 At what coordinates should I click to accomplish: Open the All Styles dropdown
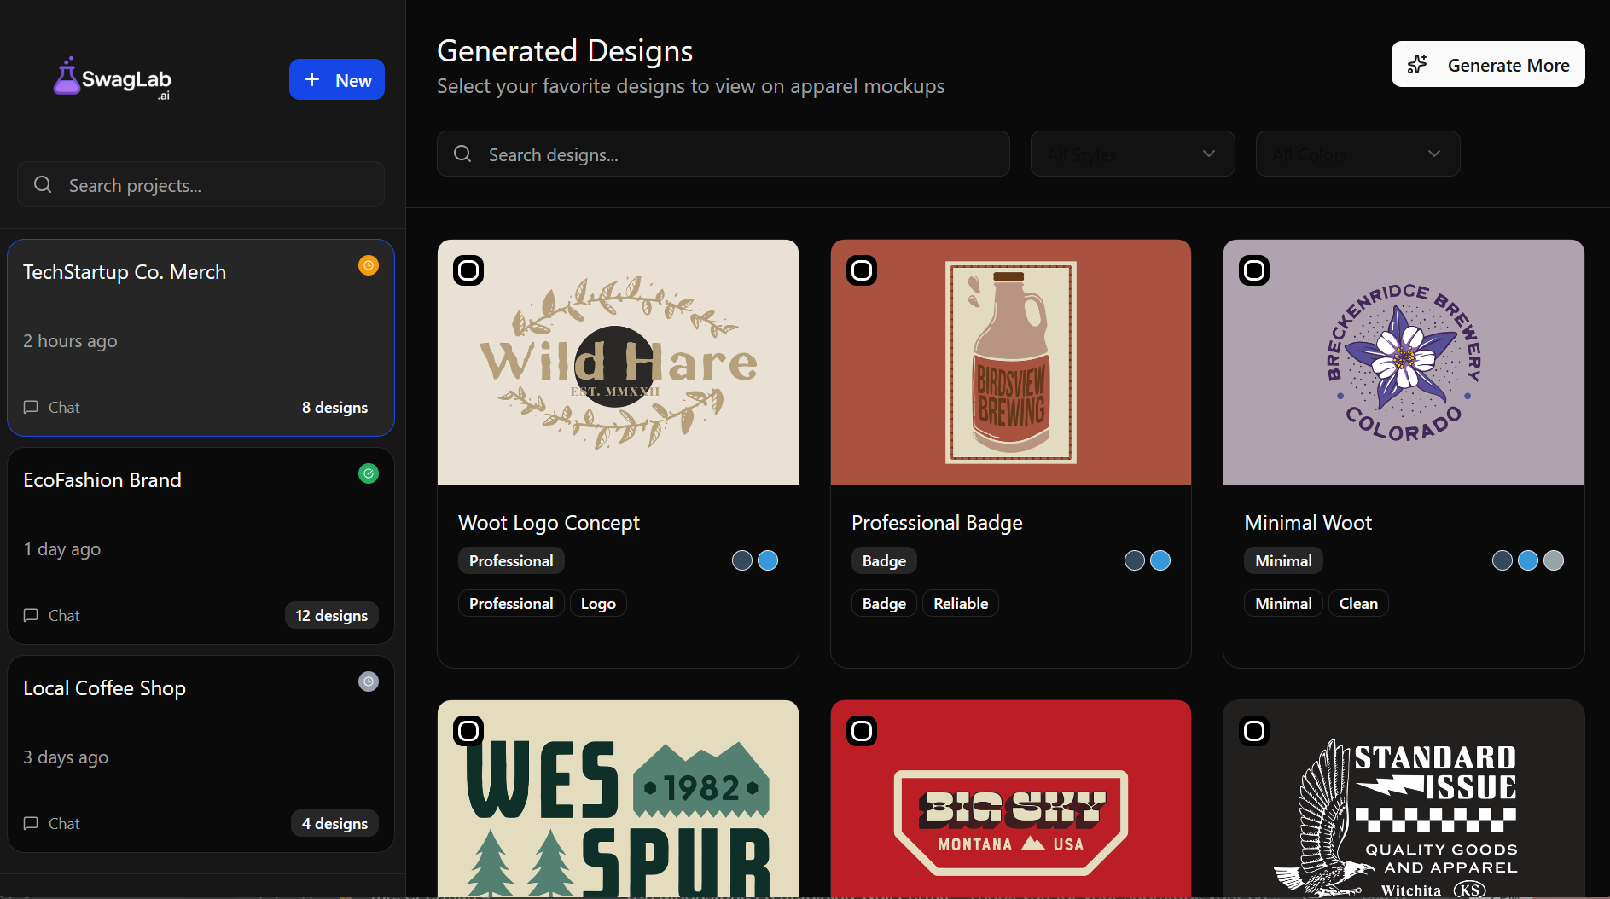(x=1132, y=154)
